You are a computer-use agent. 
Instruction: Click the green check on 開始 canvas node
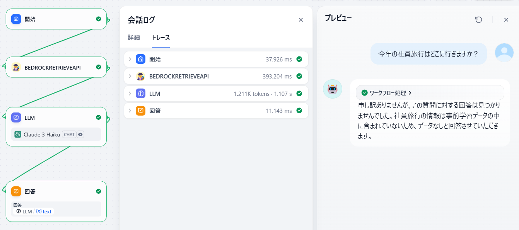tap(99, 19)
